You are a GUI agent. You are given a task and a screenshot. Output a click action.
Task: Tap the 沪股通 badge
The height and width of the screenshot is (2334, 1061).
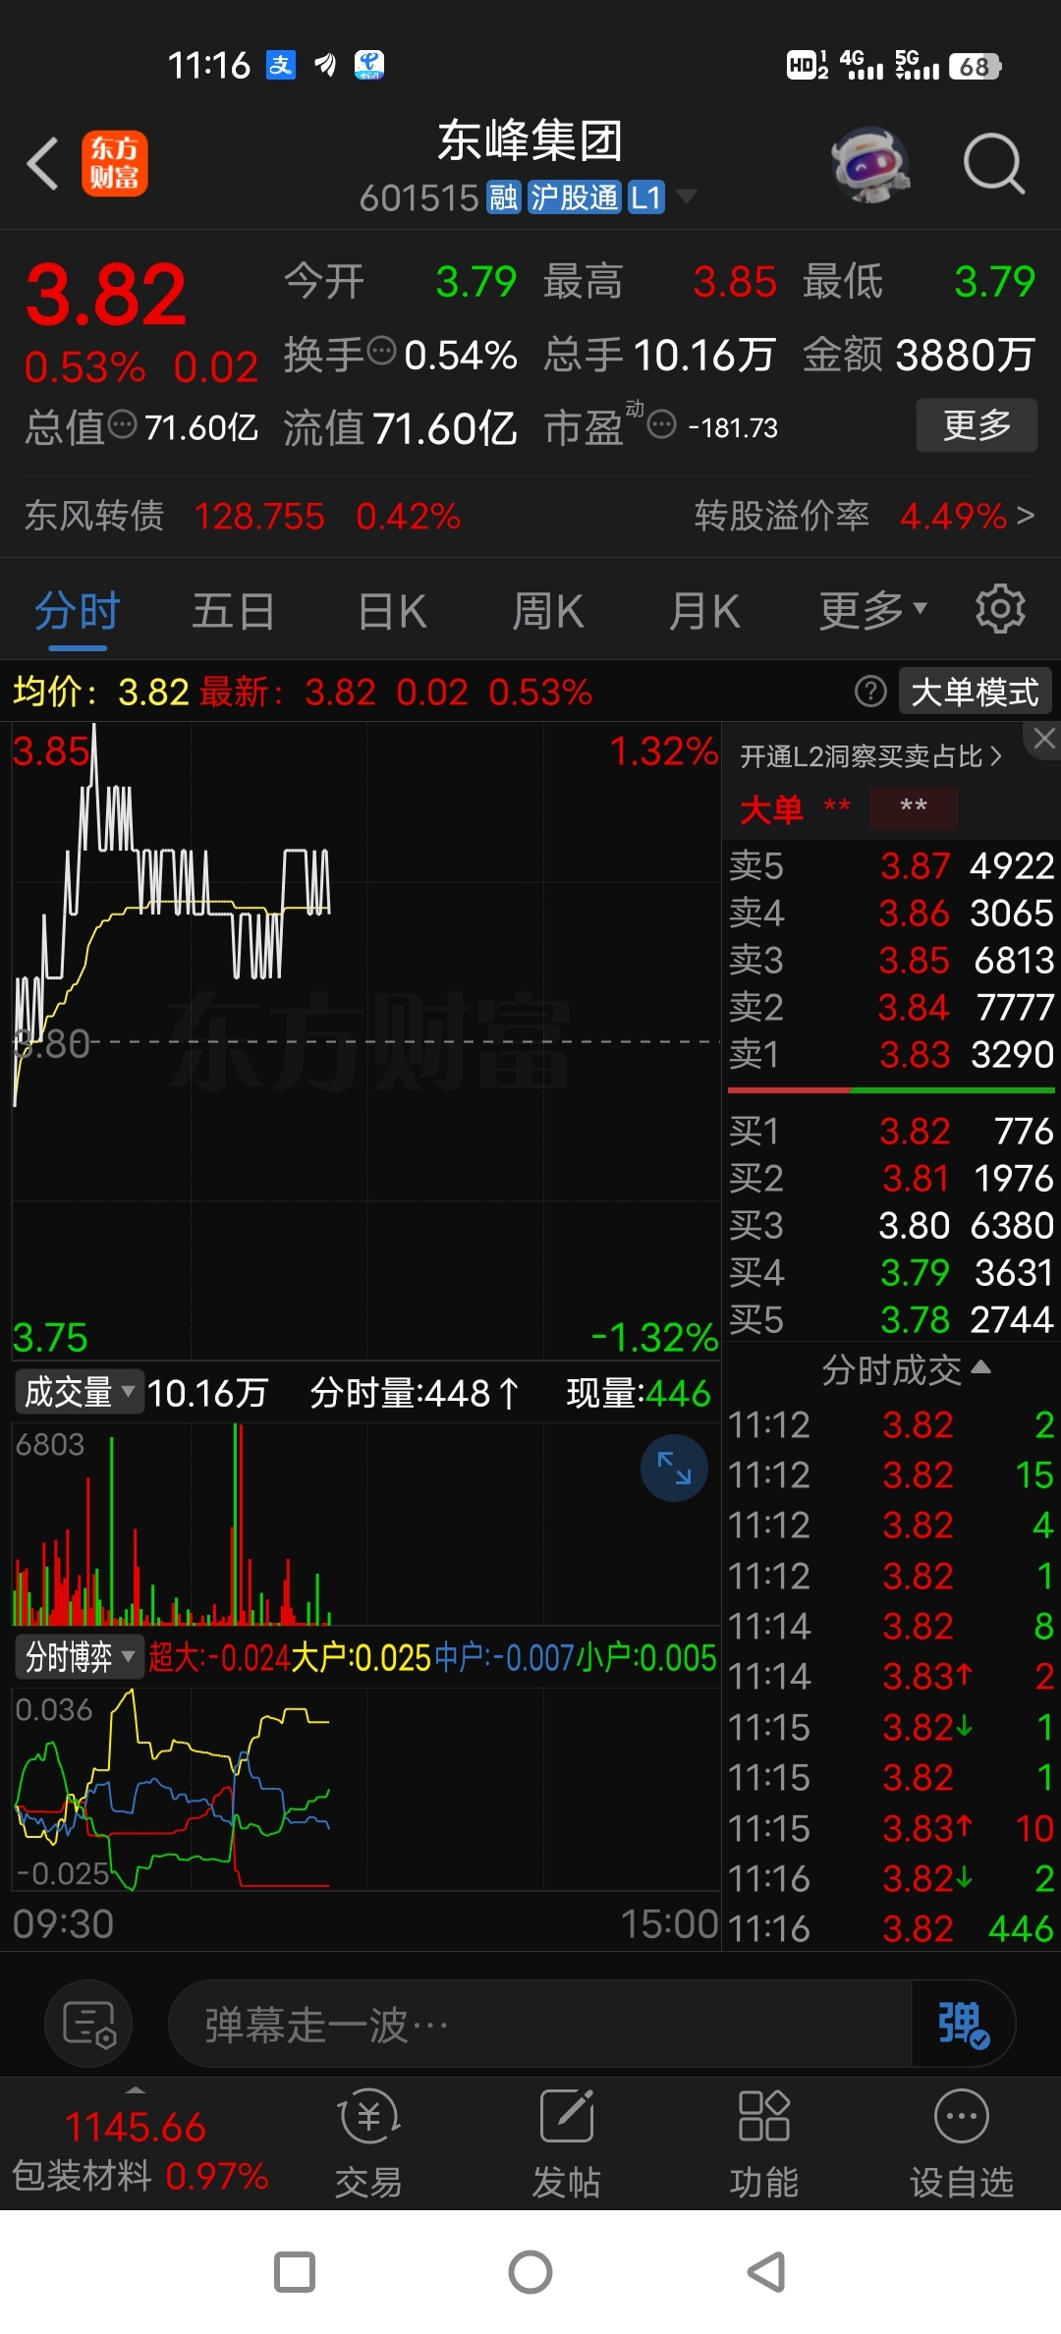pyautogui.click(x=574, y=197)
